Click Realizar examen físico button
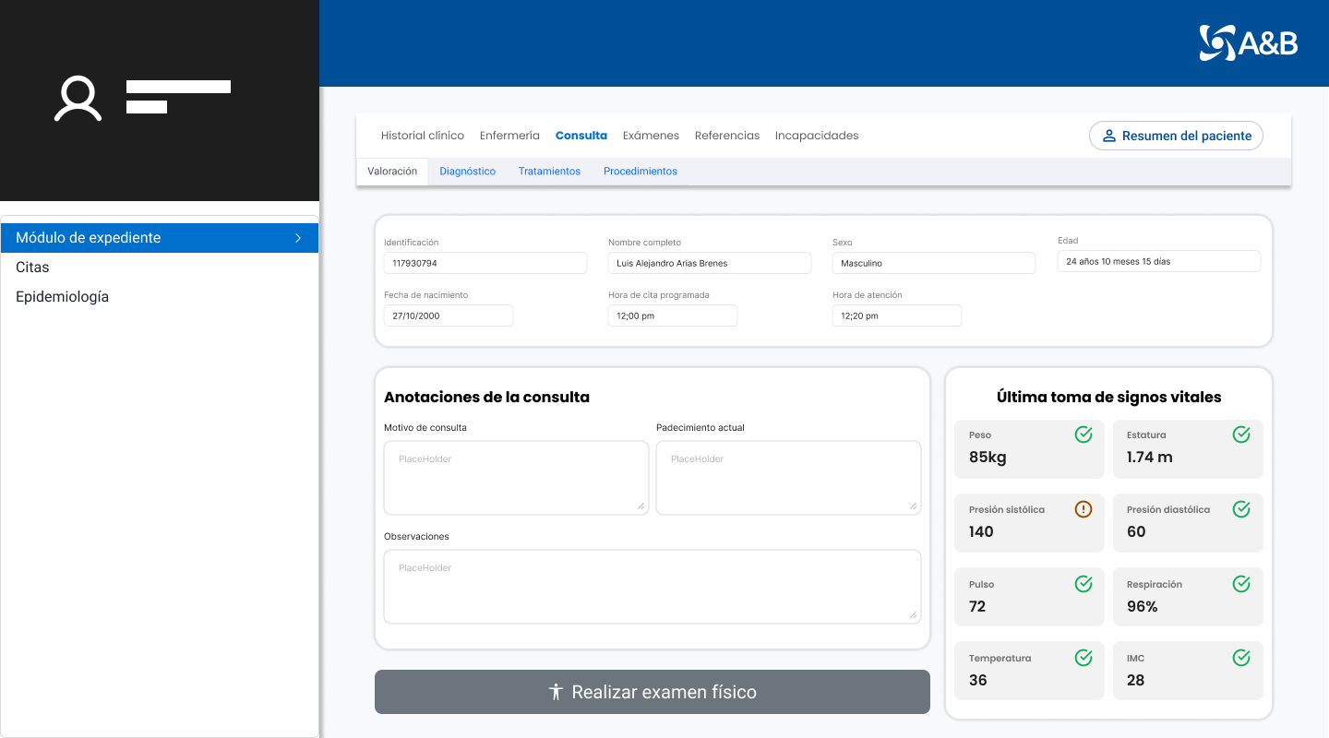Image resolution: width=1329 pixels, height=738 pixels. tap(653, 692)
